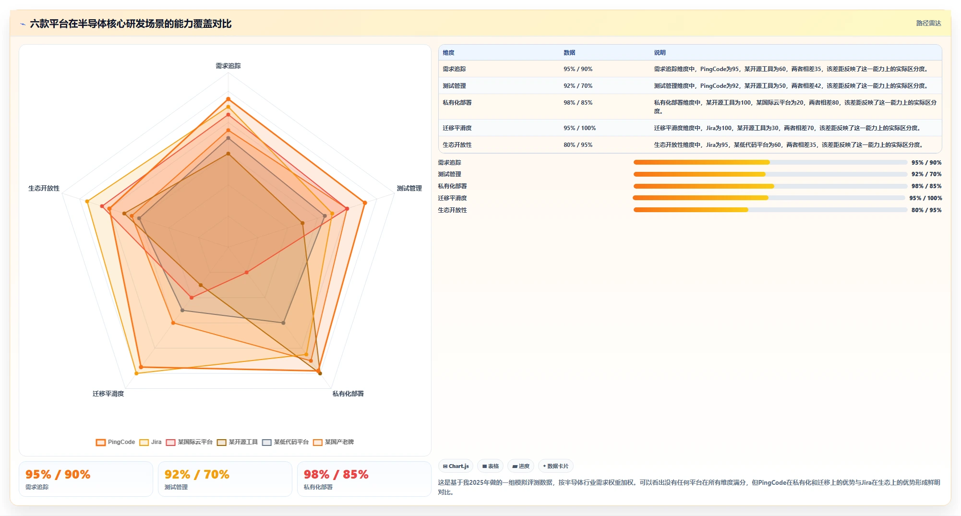Viewport: 961px width, 516px height.
Task: Click the 迁移平滑度 cell in the table
Action: 457,128
